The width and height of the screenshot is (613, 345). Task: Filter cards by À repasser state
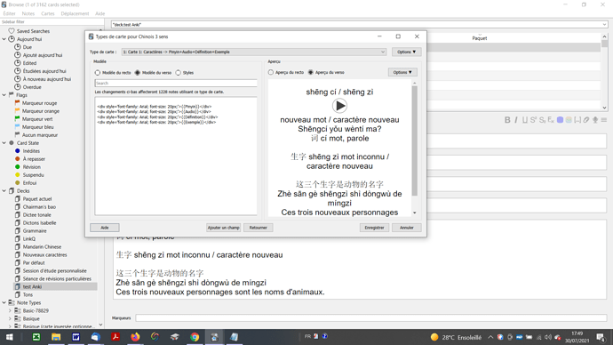(34, 159)
